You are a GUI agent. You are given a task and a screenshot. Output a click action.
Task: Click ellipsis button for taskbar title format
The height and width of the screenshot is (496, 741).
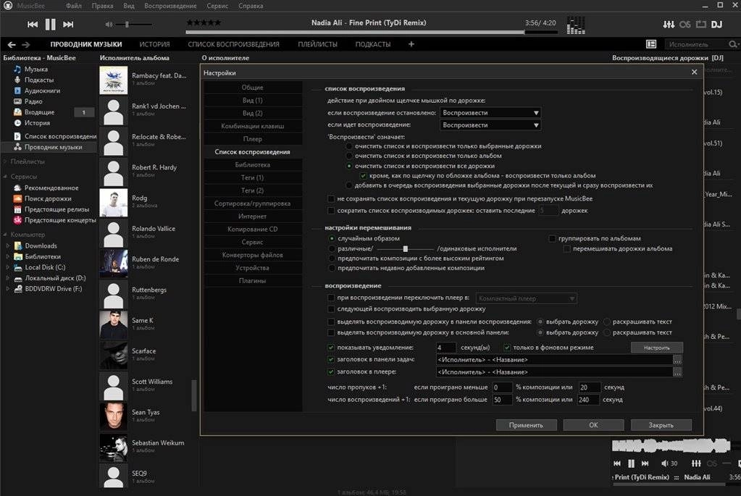(x=677, y=360)
